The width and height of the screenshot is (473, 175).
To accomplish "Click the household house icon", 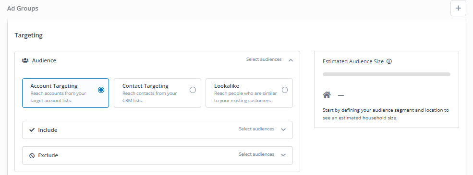I will (x=327, y=95).
